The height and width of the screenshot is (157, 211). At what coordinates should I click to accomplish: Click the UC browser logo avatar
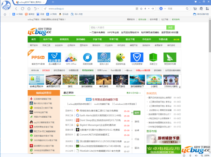pyautogui.click(x=6, y=5)
